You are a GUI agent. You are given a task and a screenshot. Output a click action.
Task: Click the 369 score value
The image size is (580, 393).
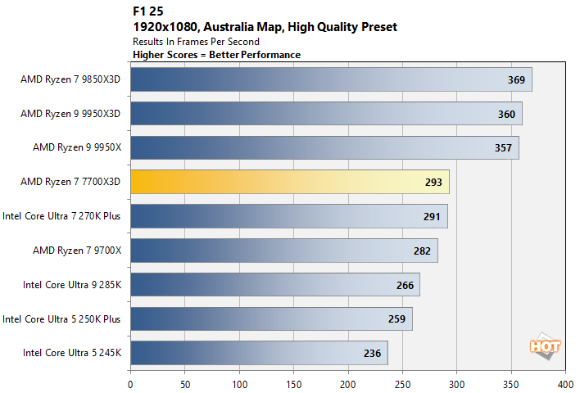[x=516, y=80]
